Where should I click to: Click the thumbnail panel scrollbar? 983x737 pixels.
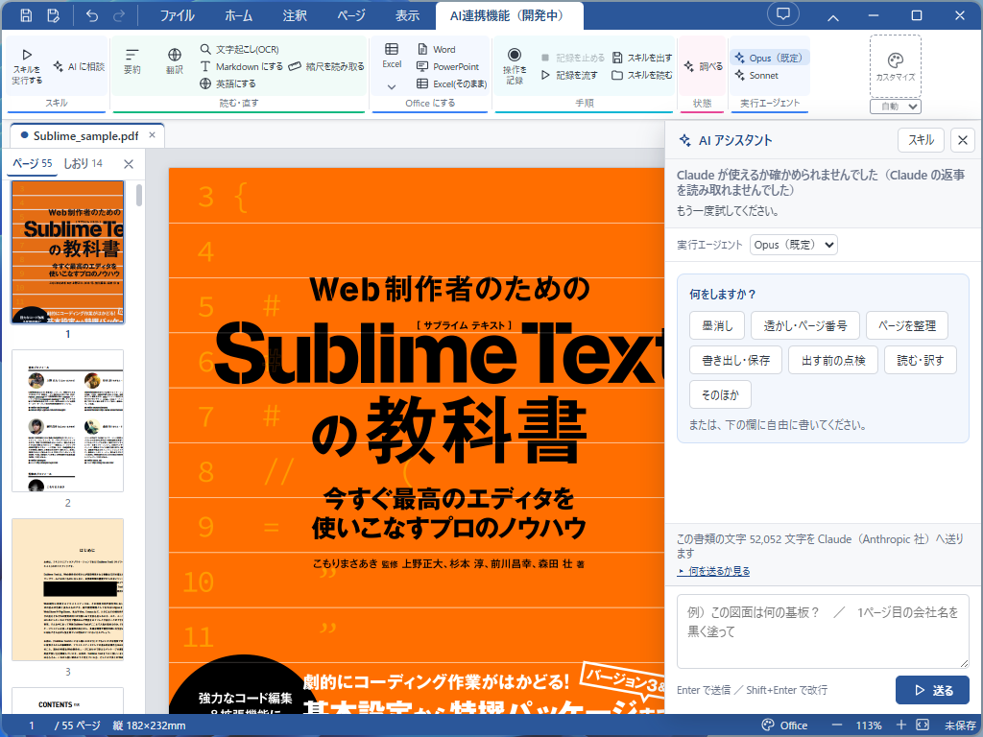(139, 195)
